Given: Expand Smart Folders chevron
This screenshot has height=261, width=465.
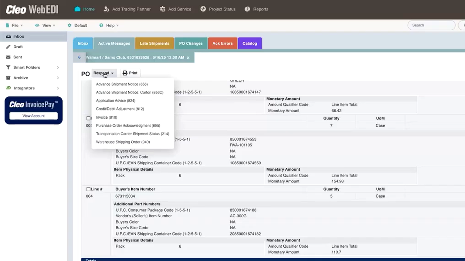Looking at the screenshot, I should coord(58,68).
